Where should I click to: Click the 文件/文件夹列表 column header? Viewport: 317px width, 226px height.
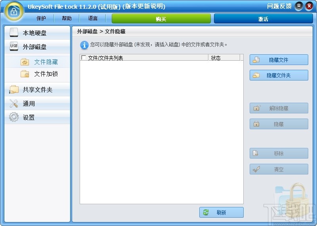point(144,57)
